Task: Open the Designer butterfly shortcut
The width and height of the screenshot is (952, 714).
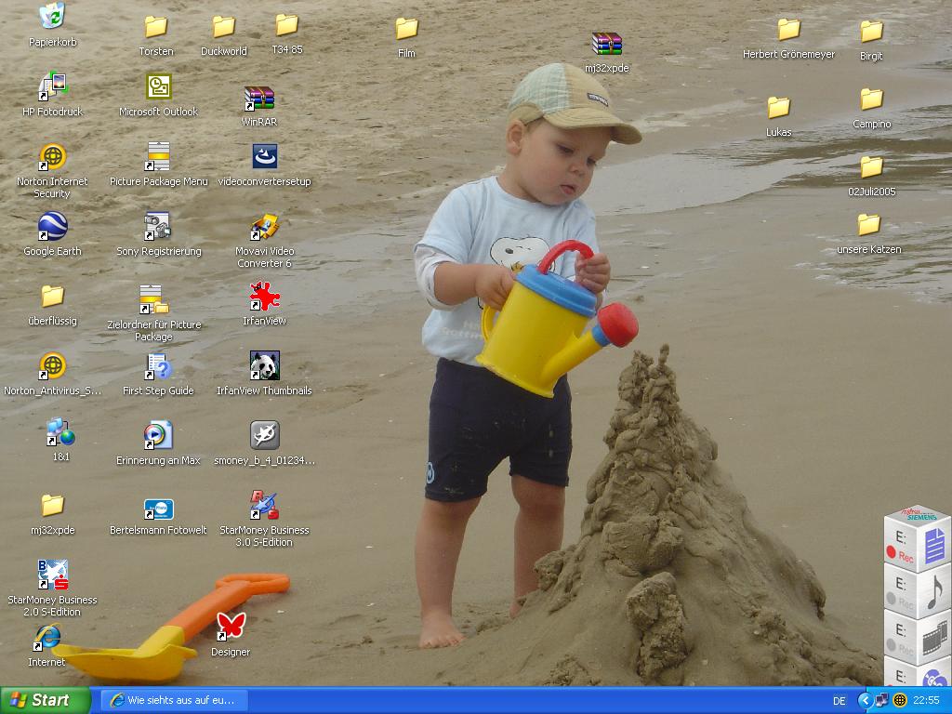Action: pyautogui.click(x=230, y=626)
